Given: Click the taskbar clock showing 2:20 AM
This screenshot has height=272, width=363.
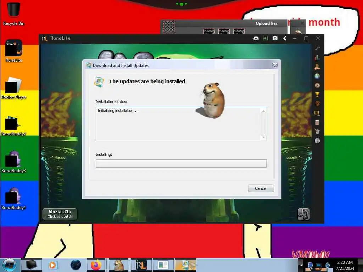Looking at the screenshot, I should [345, 265].
